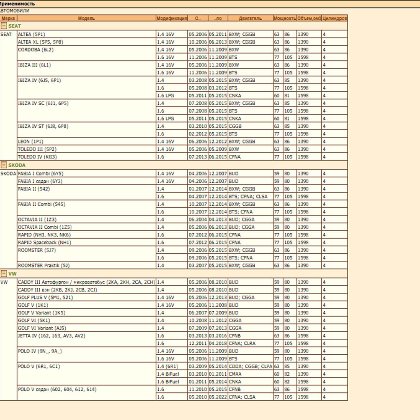Image resolution: width=420 pixels, height=420 pixels.
Task: Click the Объем,см3 column header
Action: click(x=309, y=18)
